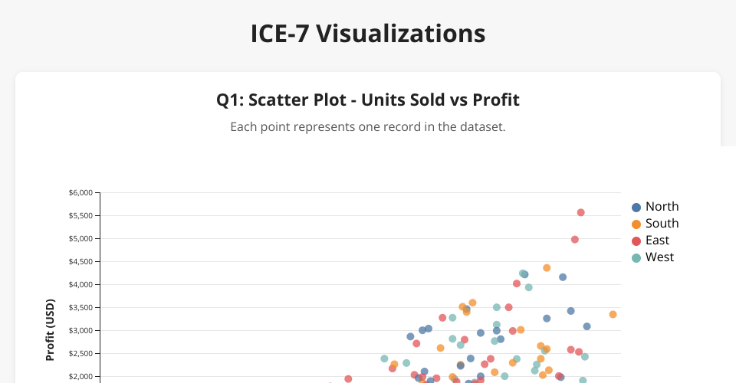Click the red East legend dot
The height and width of the screenshot is (383, 736).
pyautogui.click(x=636, y=241)
